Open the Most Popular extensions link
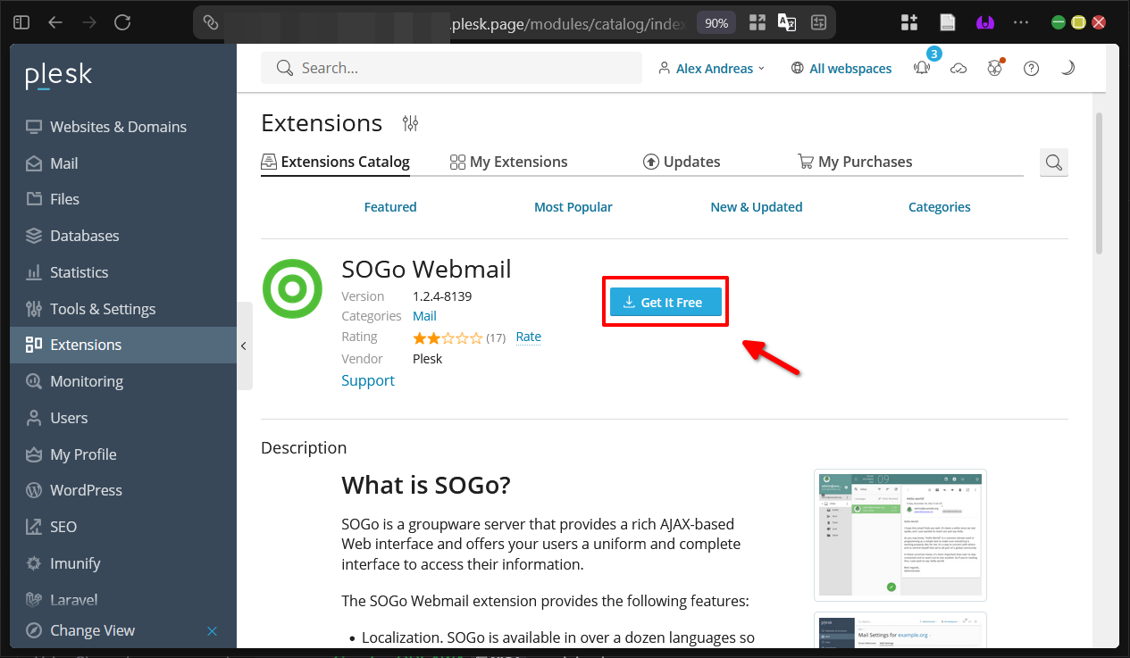1130x658 pixels. click(x=573, y=207)
